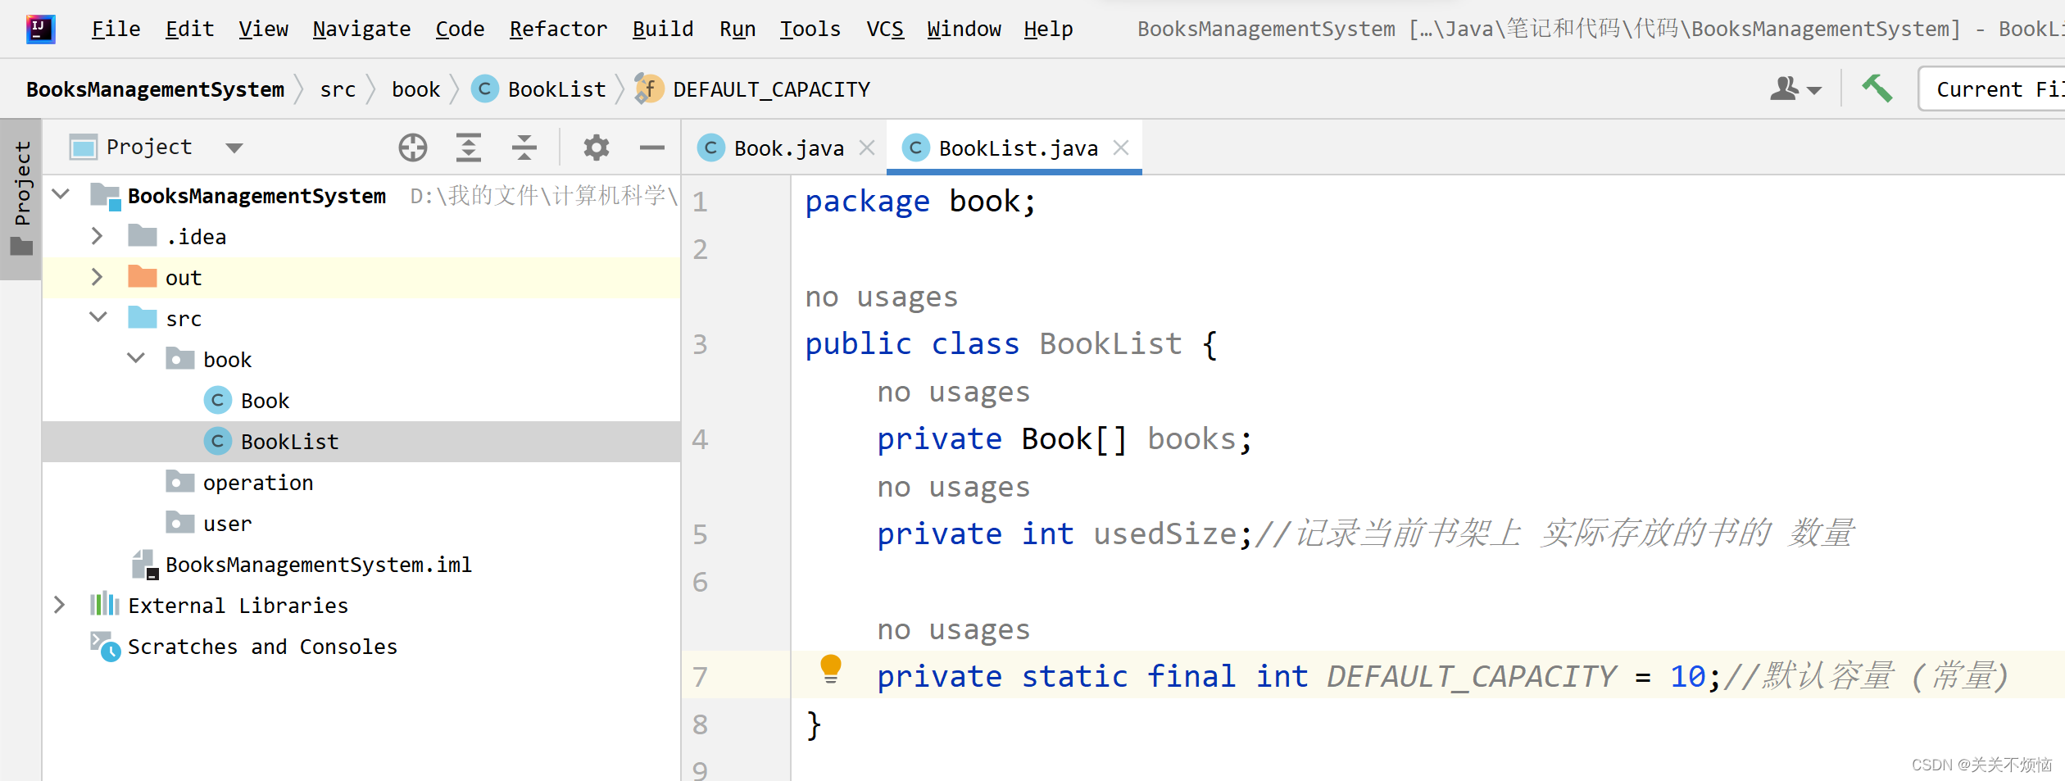This screenshot has width=2065, height=781.
Task: Open the Help menu
Action: click(1048, 30)
